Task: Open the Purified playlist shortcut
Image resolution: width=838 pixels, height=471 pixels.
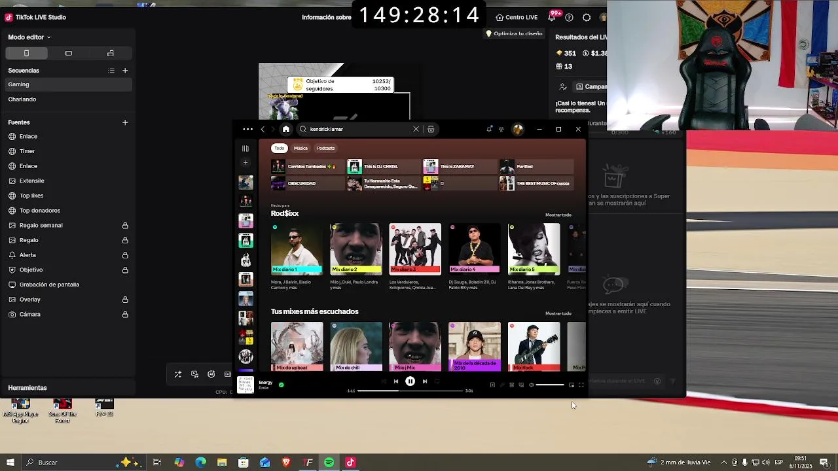Action: tap(536, 166)
